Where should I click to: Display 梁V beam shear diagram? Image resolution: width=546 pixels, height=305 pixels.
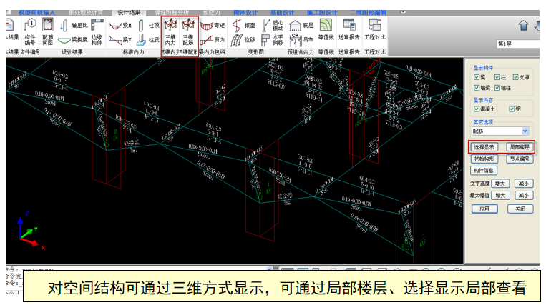click(120, 39)
